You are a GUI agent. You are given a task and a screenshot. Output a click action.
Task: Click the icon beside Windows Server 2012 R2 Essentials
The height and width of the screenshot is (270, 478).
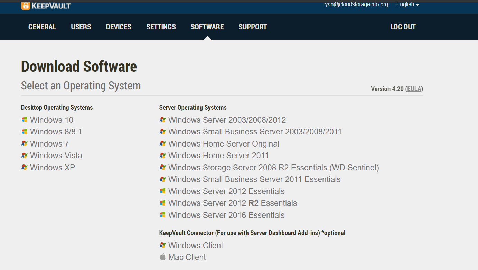click(162, 203)
